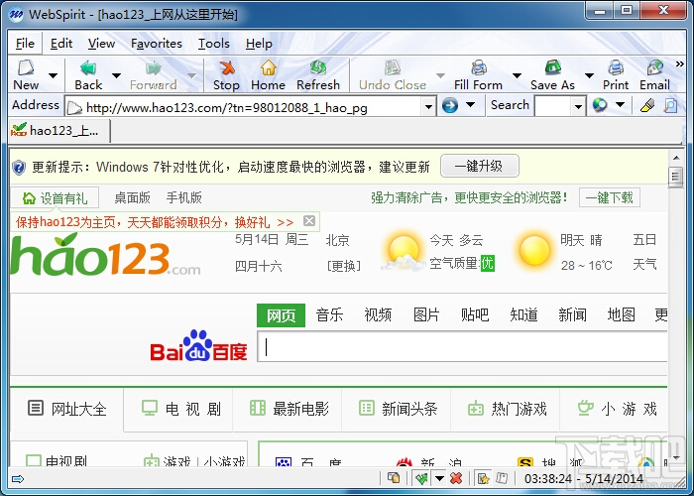
Task: Click the address bar URL field
Action: [x=253, y=107]
